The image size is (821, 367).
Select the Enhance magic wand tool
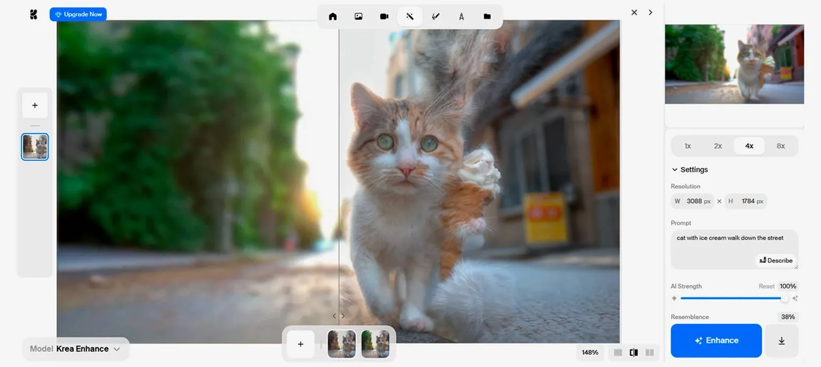409,17
